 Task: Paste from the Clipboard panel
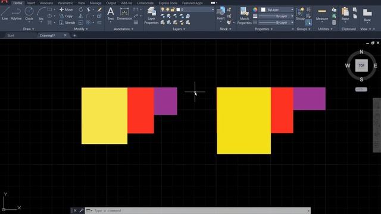[x=345, y=14]
